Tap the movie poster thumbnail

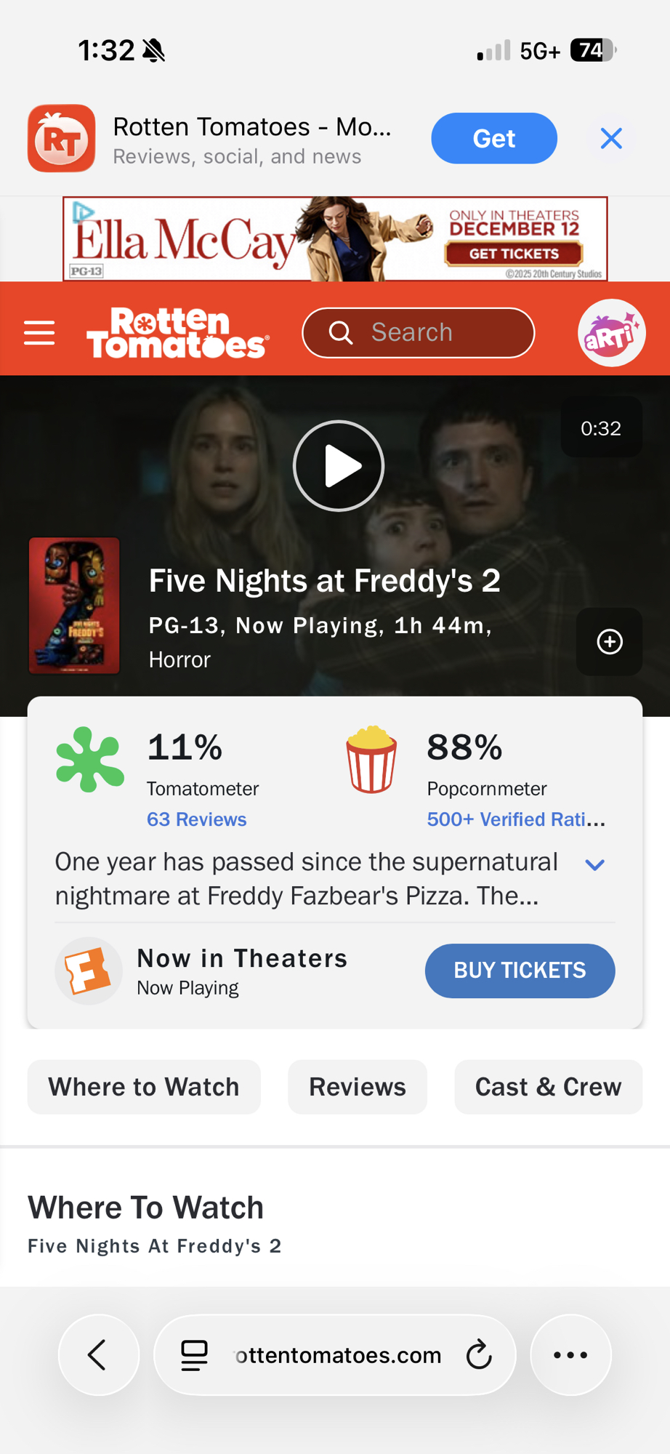pyautogui.click(x=74, y=606)
